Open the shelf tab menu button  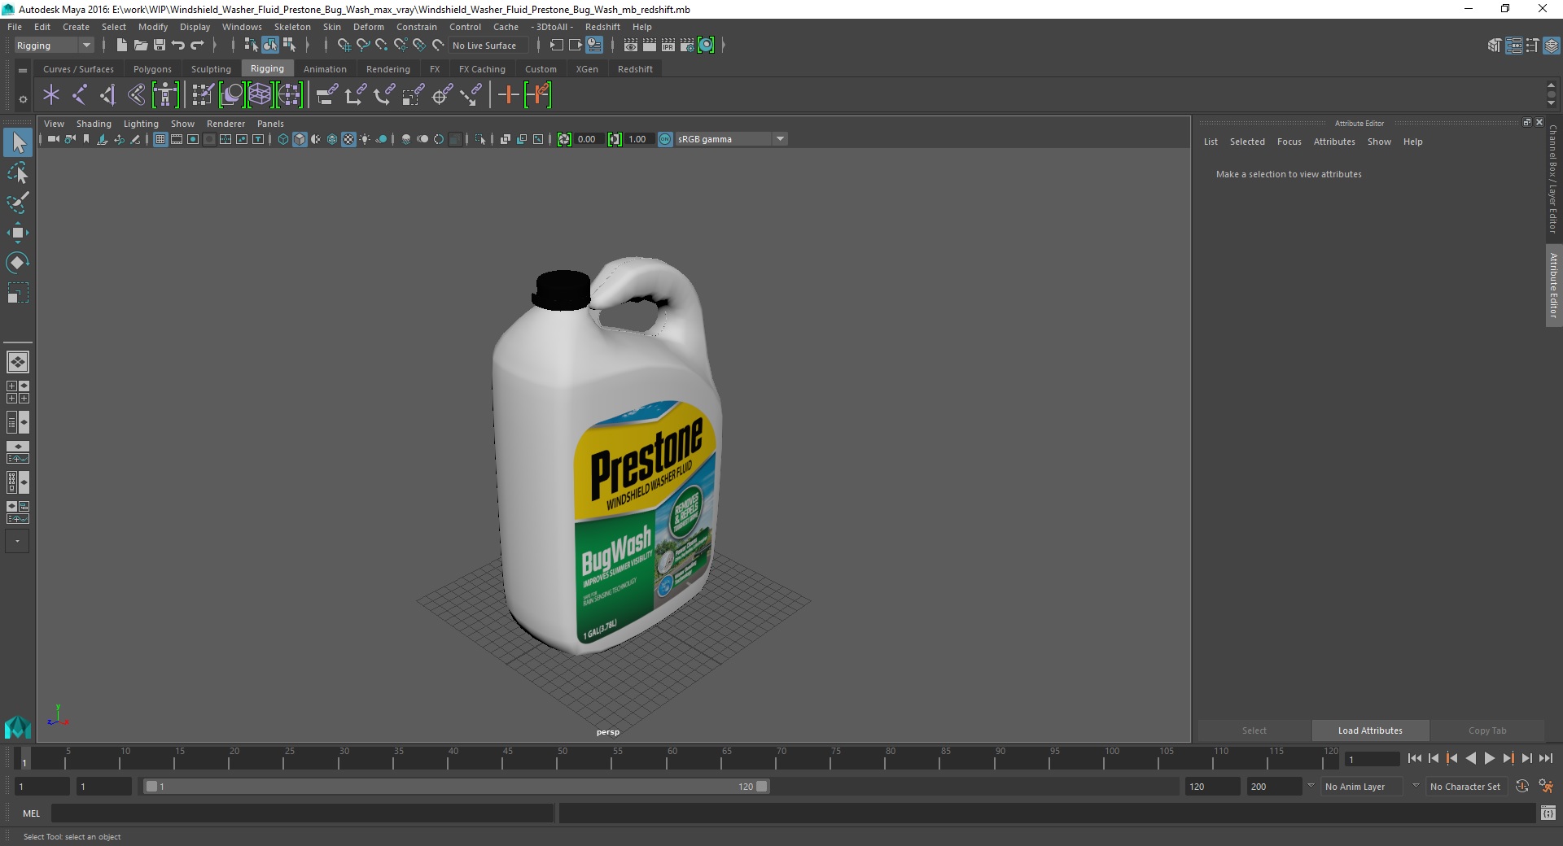pos(23,70)
